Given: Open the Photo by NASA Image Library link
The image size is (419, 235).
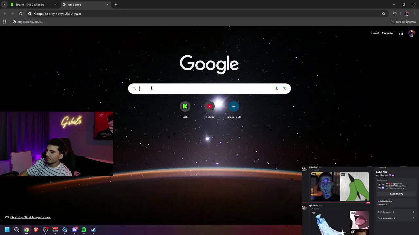Looking at the screenshot, I should [30, 217].
